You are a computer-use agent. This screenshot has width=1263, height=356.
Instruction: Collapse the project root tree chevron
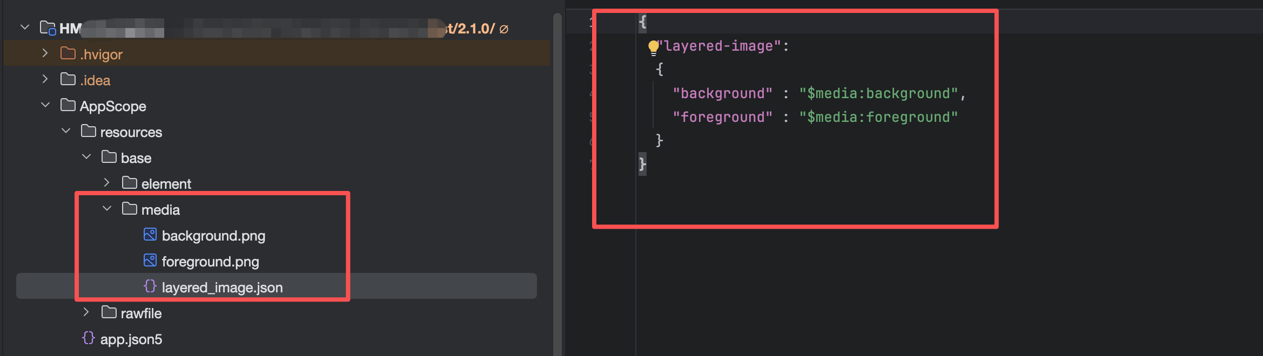click(x=25, y=28)
